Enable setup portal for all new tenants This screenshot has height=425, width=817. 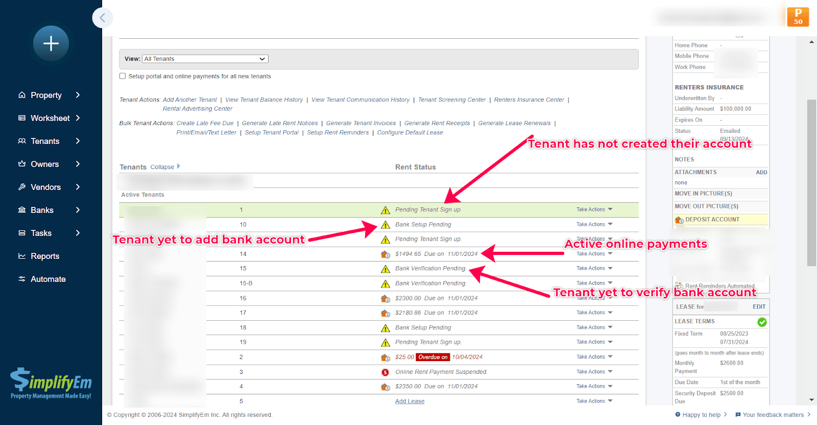point(123,76)
